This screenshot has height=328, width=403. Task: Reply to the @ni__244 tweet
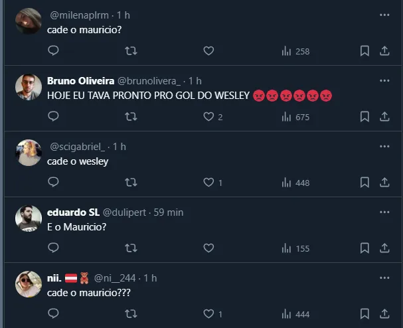point(54,314)
